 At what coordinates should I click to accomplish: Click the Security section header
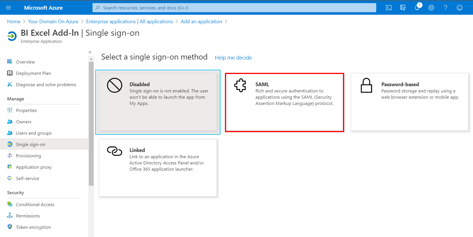pyautogui.click(x=15, y=192)
